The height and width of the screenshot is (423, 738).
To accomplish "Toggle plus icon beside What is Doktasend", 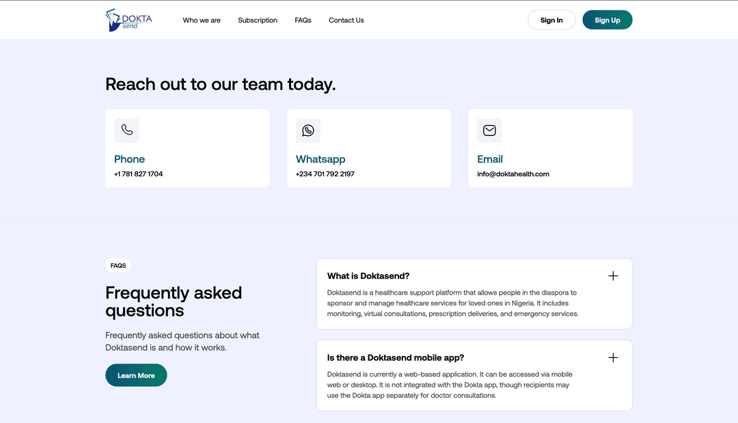I will tap(613, 276).
